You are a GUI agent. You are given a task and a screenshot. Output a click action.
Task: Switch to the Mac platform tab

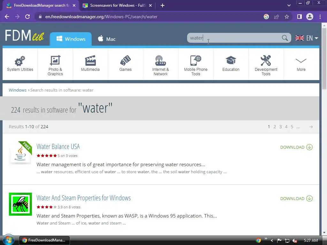[107, 39]
